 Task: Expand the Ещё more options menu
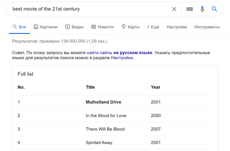point(153,27)
